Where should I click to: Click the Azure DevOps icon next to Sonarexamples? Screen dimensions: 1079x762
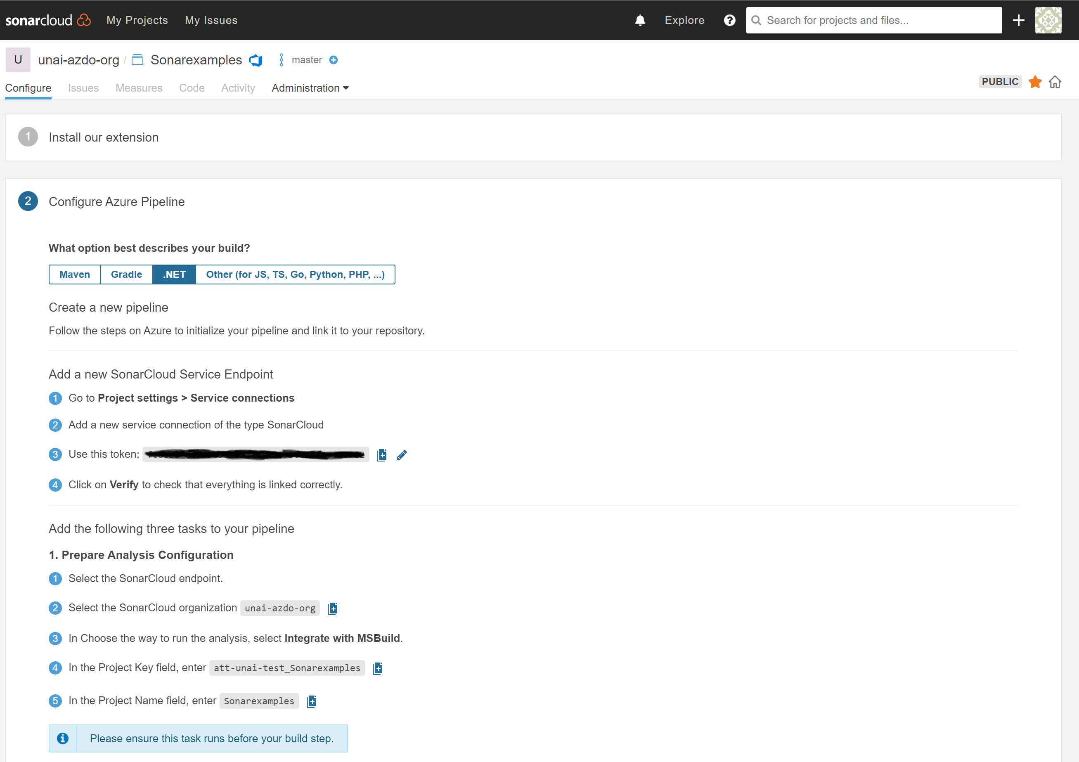click(256, 60)
